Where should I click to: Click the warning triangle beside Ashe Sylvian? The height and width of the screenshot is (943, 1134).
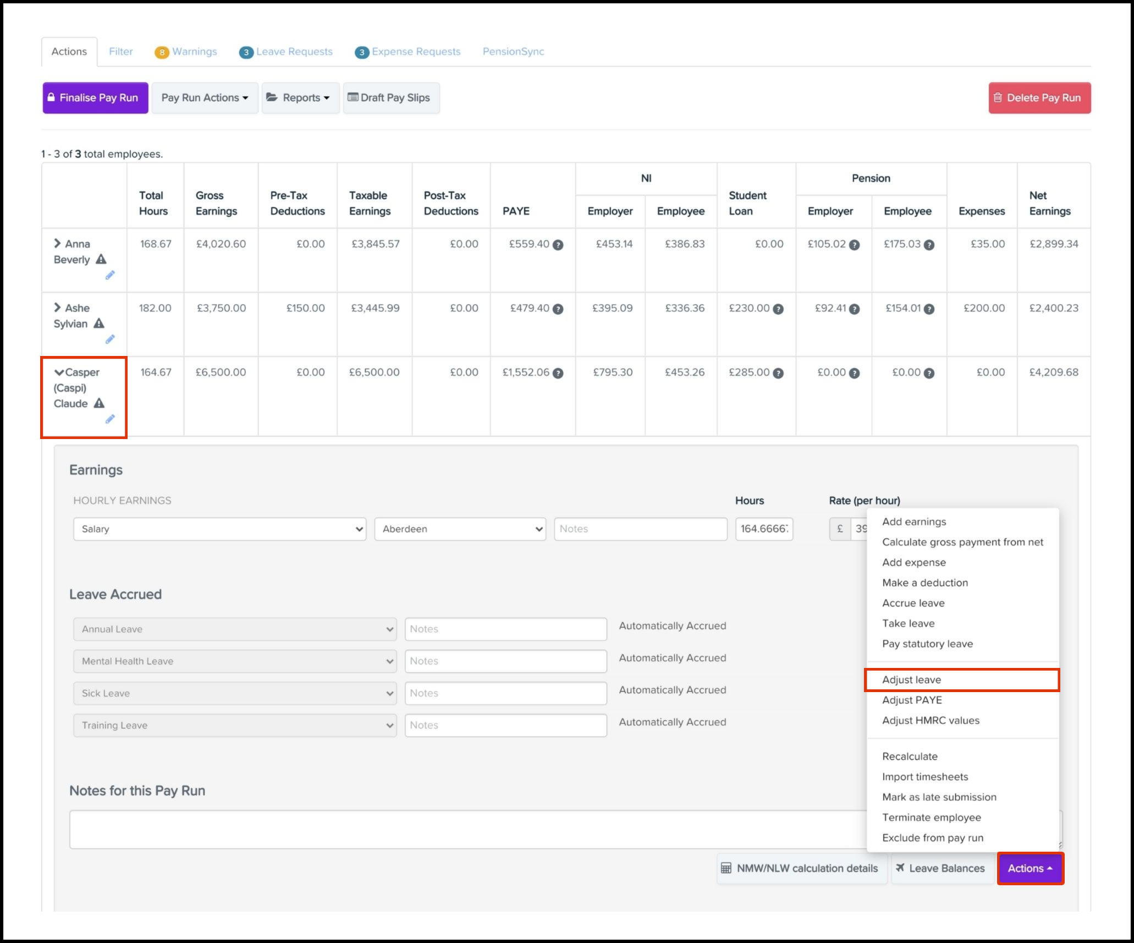99,324
